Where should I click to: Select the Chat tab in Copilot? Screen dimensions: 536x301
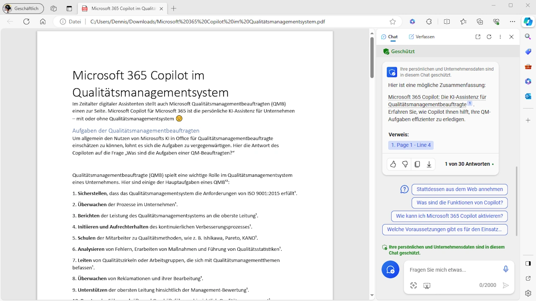coord(389,37)
